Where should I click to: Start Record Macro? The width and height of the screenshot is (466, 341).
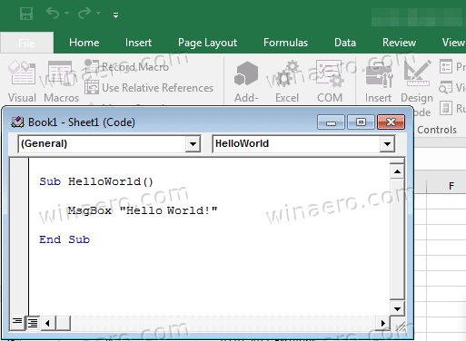tap(126, 66)
